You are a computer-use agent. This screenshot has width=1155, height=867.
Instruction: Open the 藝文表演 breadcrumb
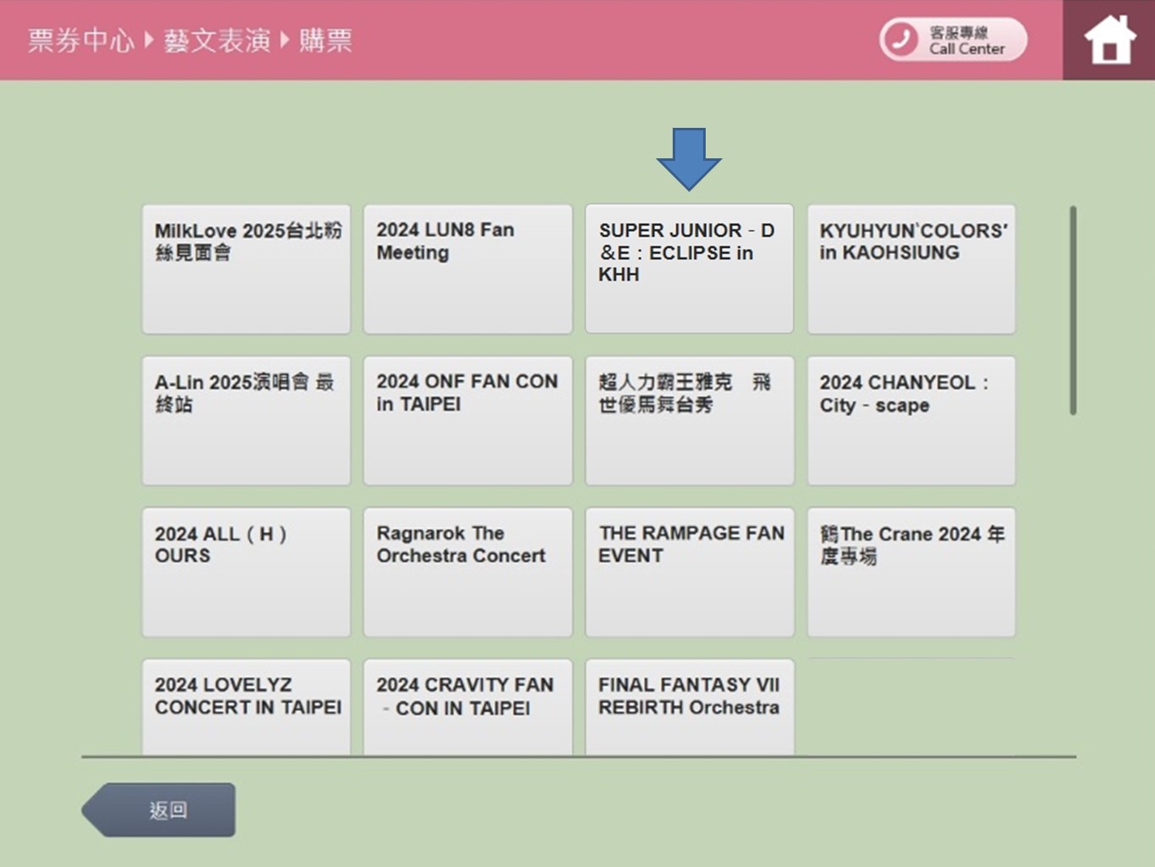coord(217,40)
